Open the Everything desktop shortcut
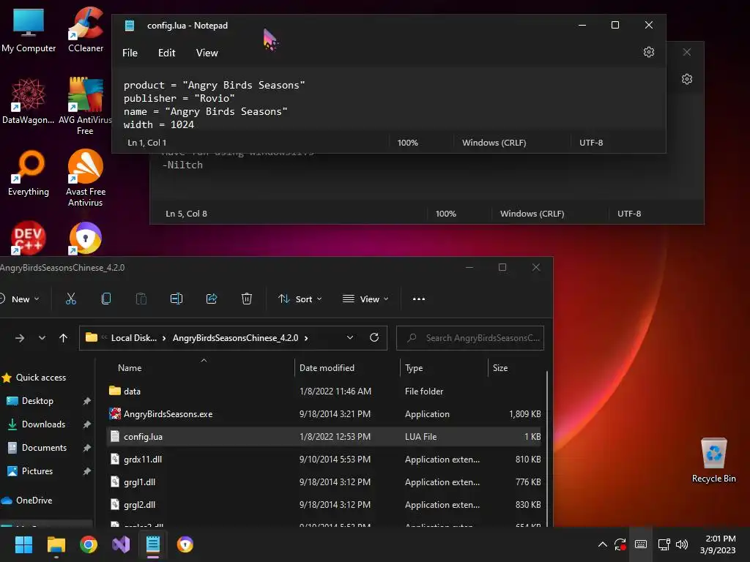 click(29, 173)
